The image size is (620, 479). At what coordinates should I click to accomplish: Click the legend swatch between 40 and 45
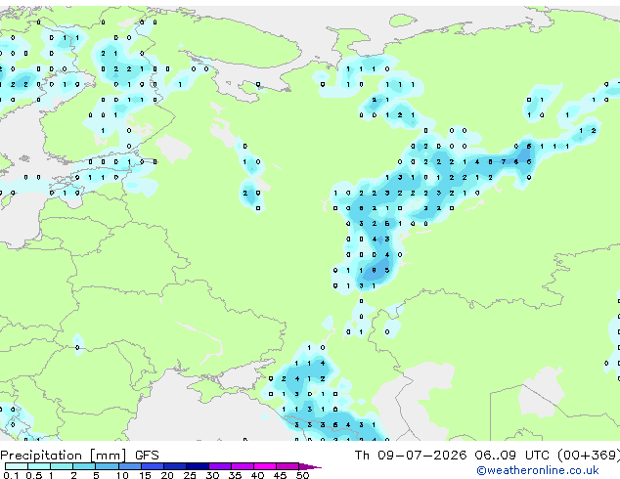coord(265,466)
